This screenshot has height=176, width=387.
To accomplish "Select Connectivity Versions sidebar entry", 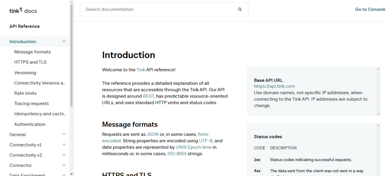I will (x=40, y=83).
